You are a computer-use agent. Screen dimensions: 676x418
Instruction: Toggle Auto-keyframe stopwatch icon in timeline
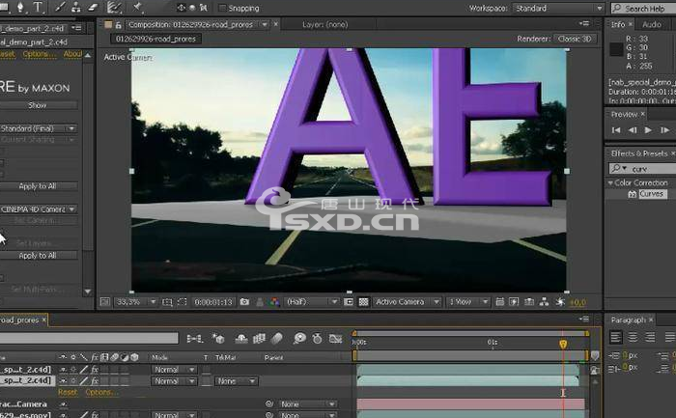[317, 339]
